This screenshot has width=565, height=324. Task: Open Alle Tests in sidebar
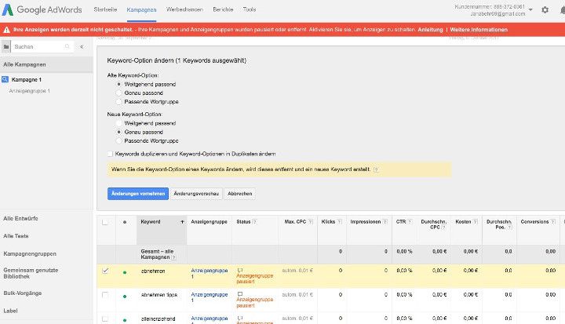click(x=16, y=236)
